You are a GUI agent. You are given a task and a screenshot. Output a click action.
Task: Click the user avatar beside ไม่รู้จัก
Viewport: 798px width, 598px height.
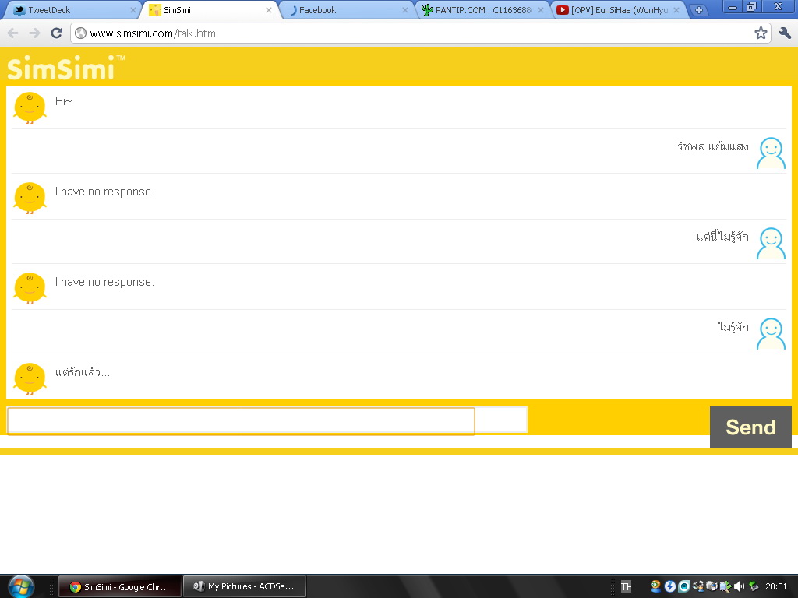coord(771,333)
